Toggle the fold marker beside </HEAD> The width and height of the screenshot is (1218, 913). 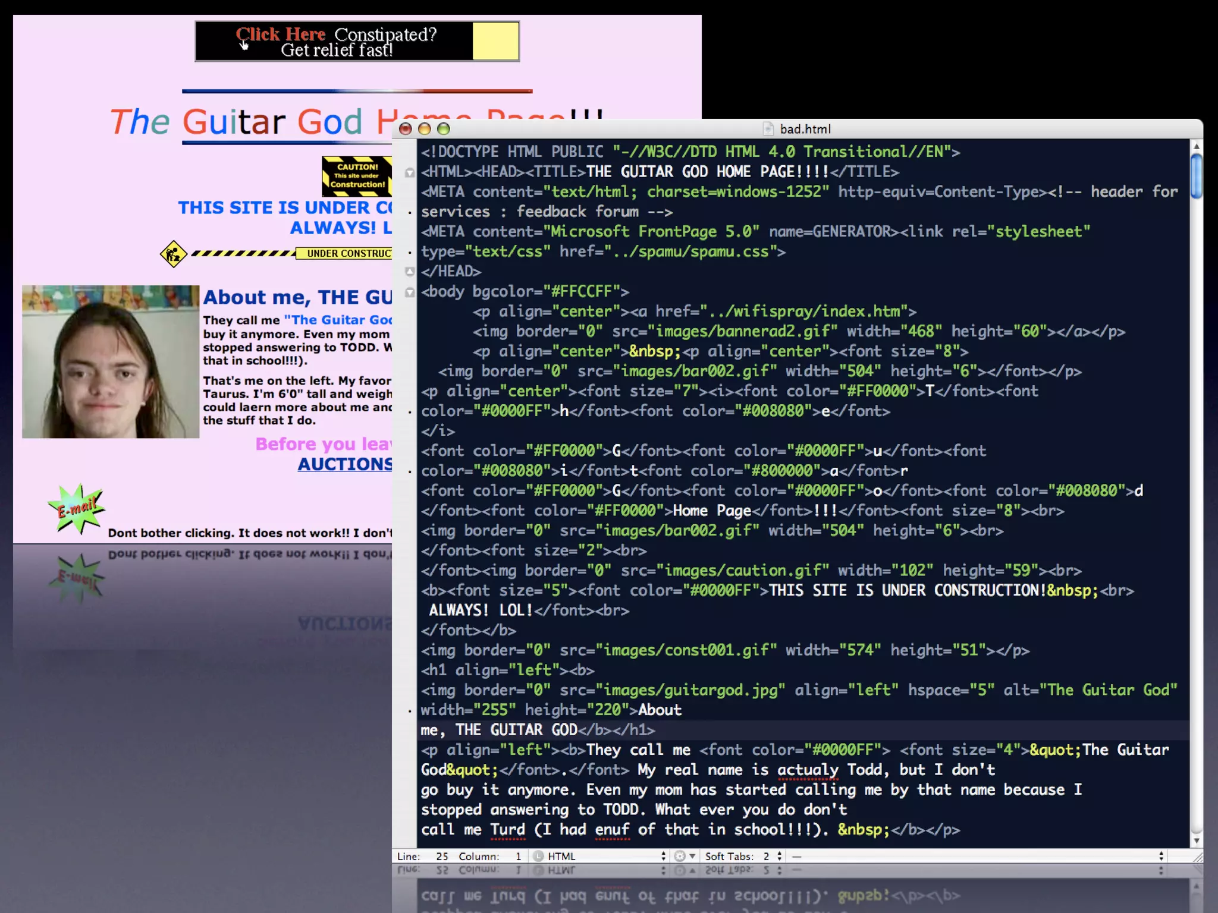pyautogui.click(x=410, y=272)
